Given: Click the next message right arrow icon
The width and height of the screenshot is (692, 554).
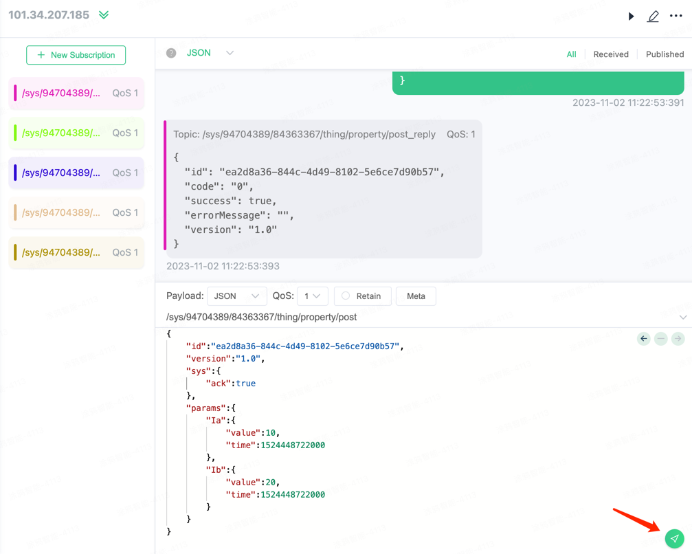Looking at the screenshot, I should click(678, 339).
